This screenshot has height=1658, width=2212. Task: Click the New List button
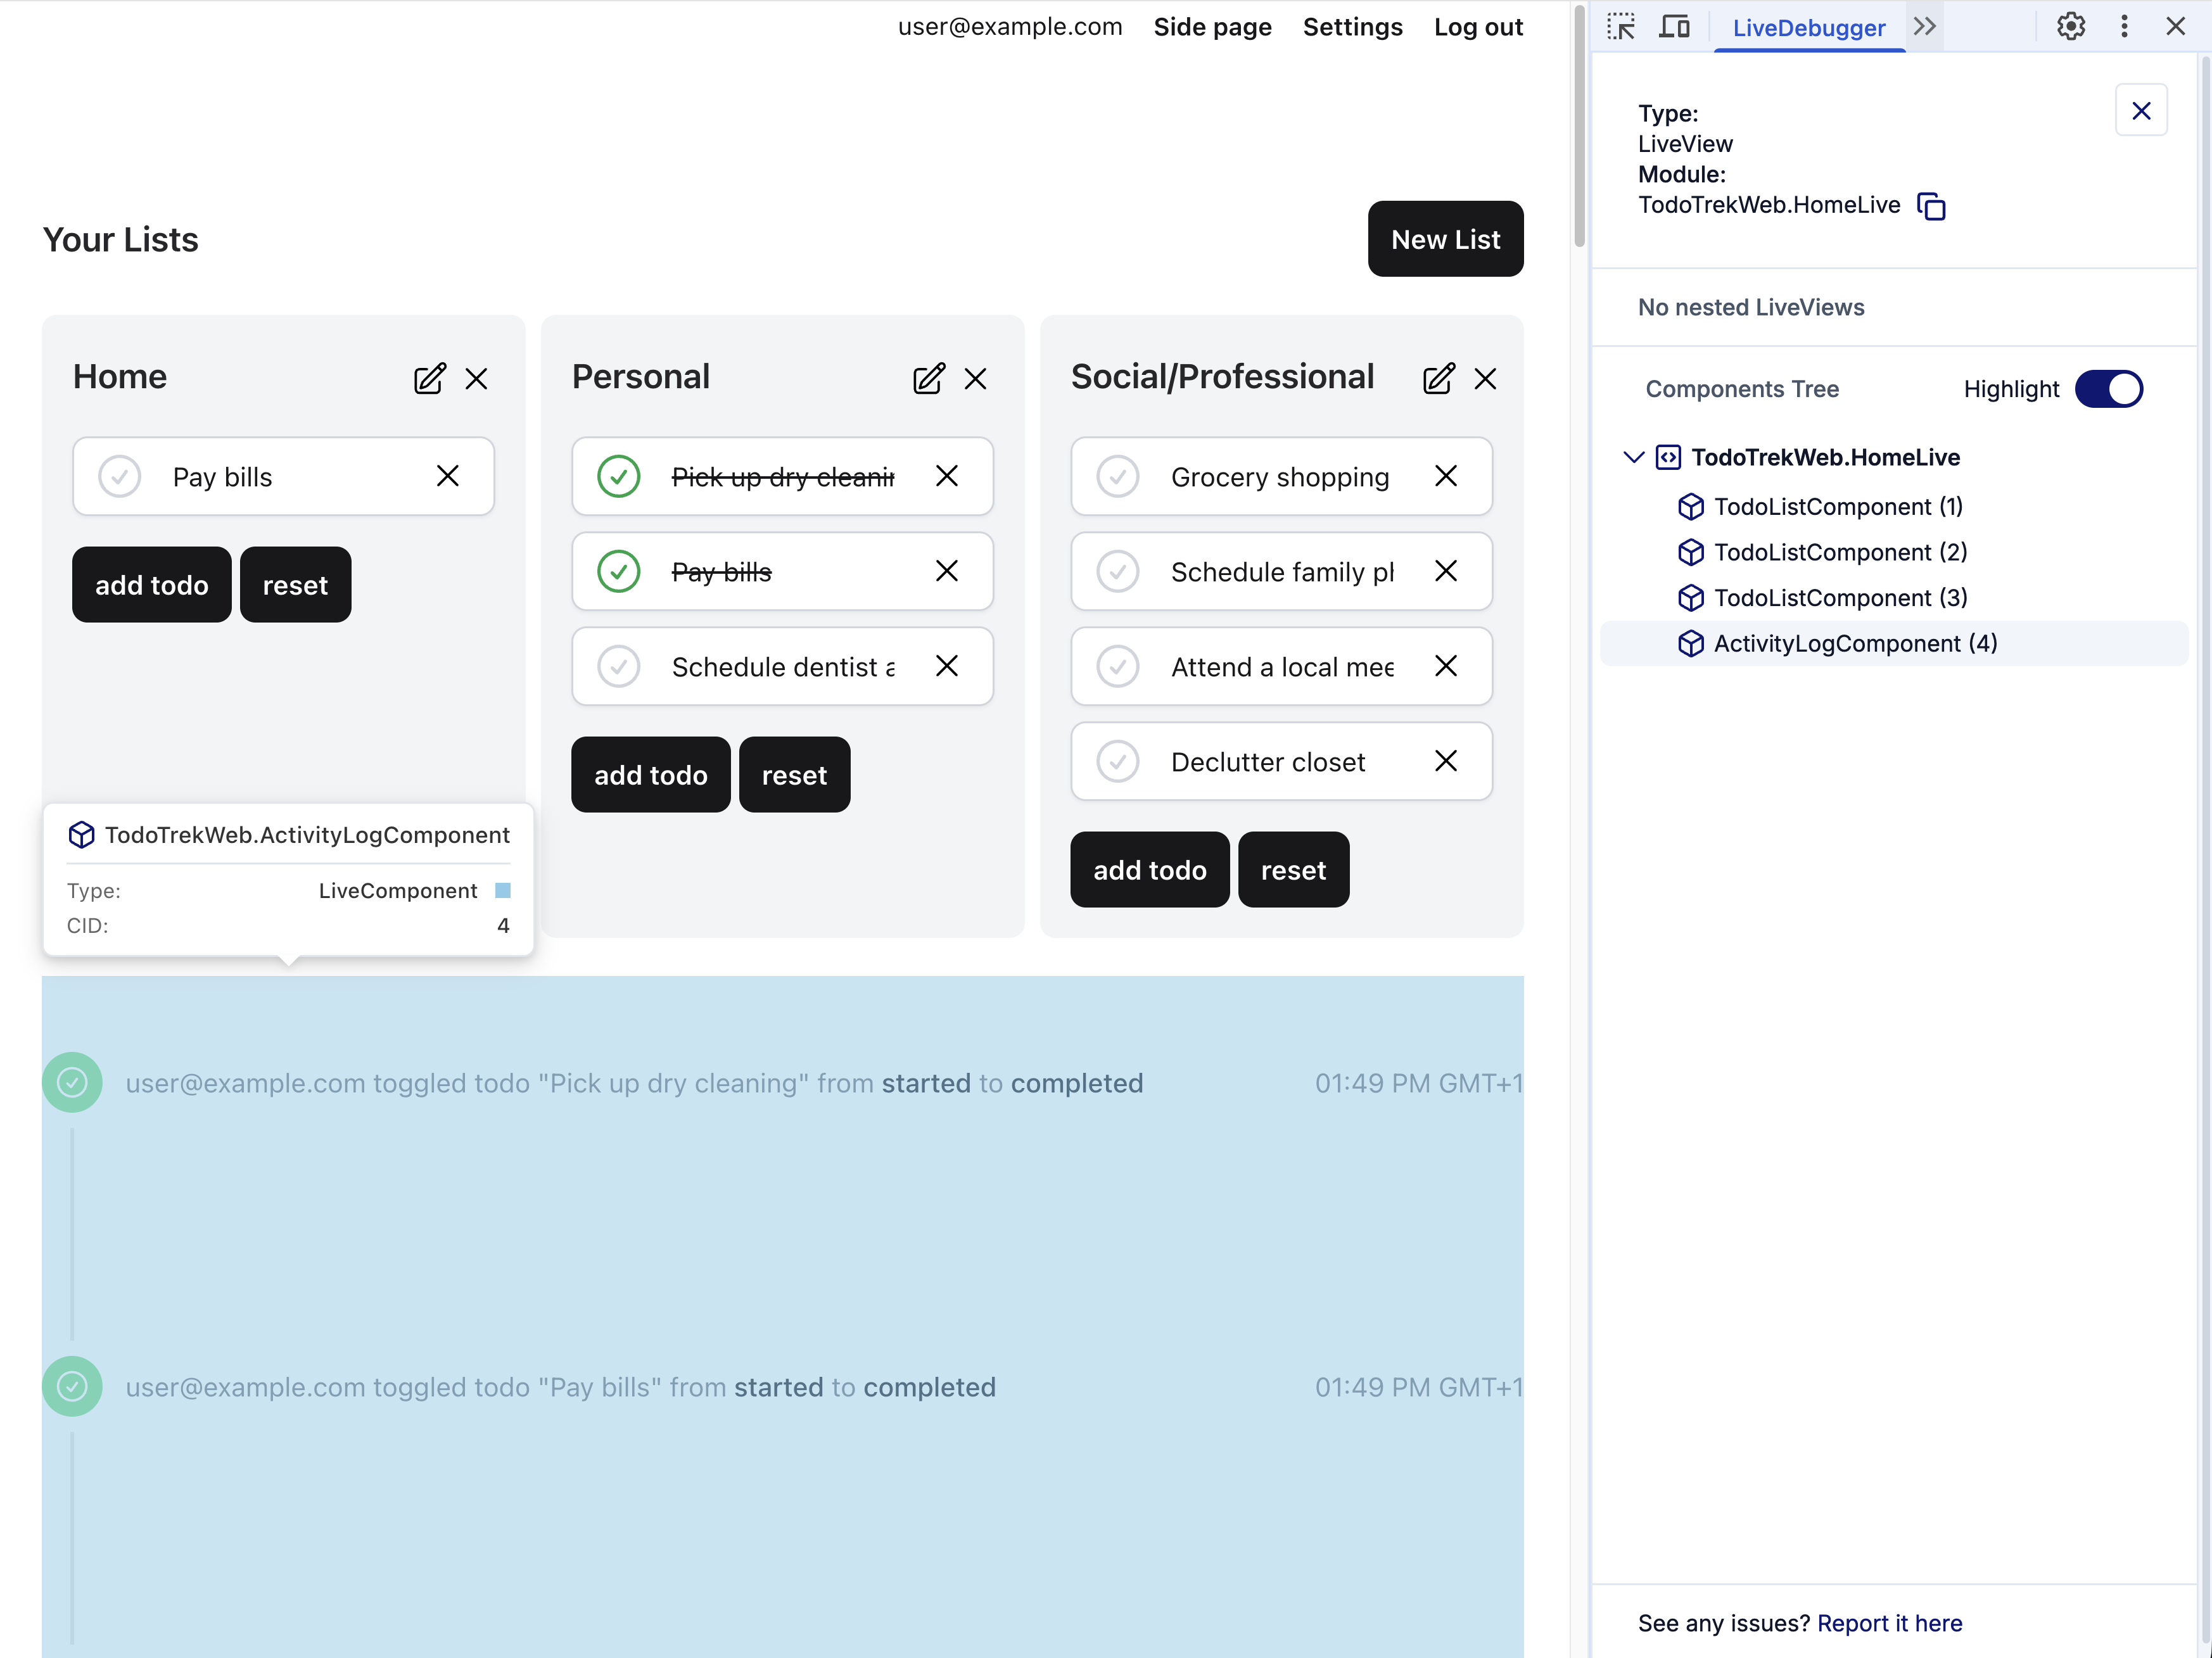[1445, 239]
